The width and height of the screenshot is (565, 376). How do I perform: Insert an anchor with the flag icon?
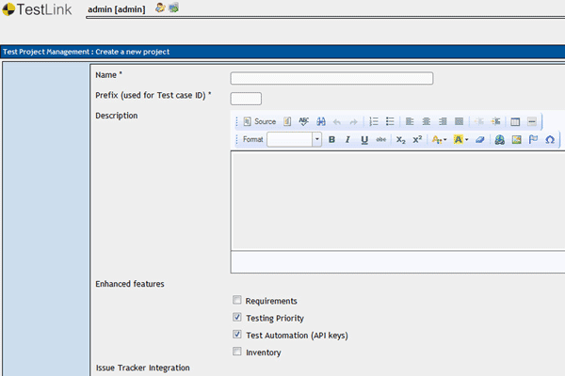pyautogui.click(x=533, y=140)
